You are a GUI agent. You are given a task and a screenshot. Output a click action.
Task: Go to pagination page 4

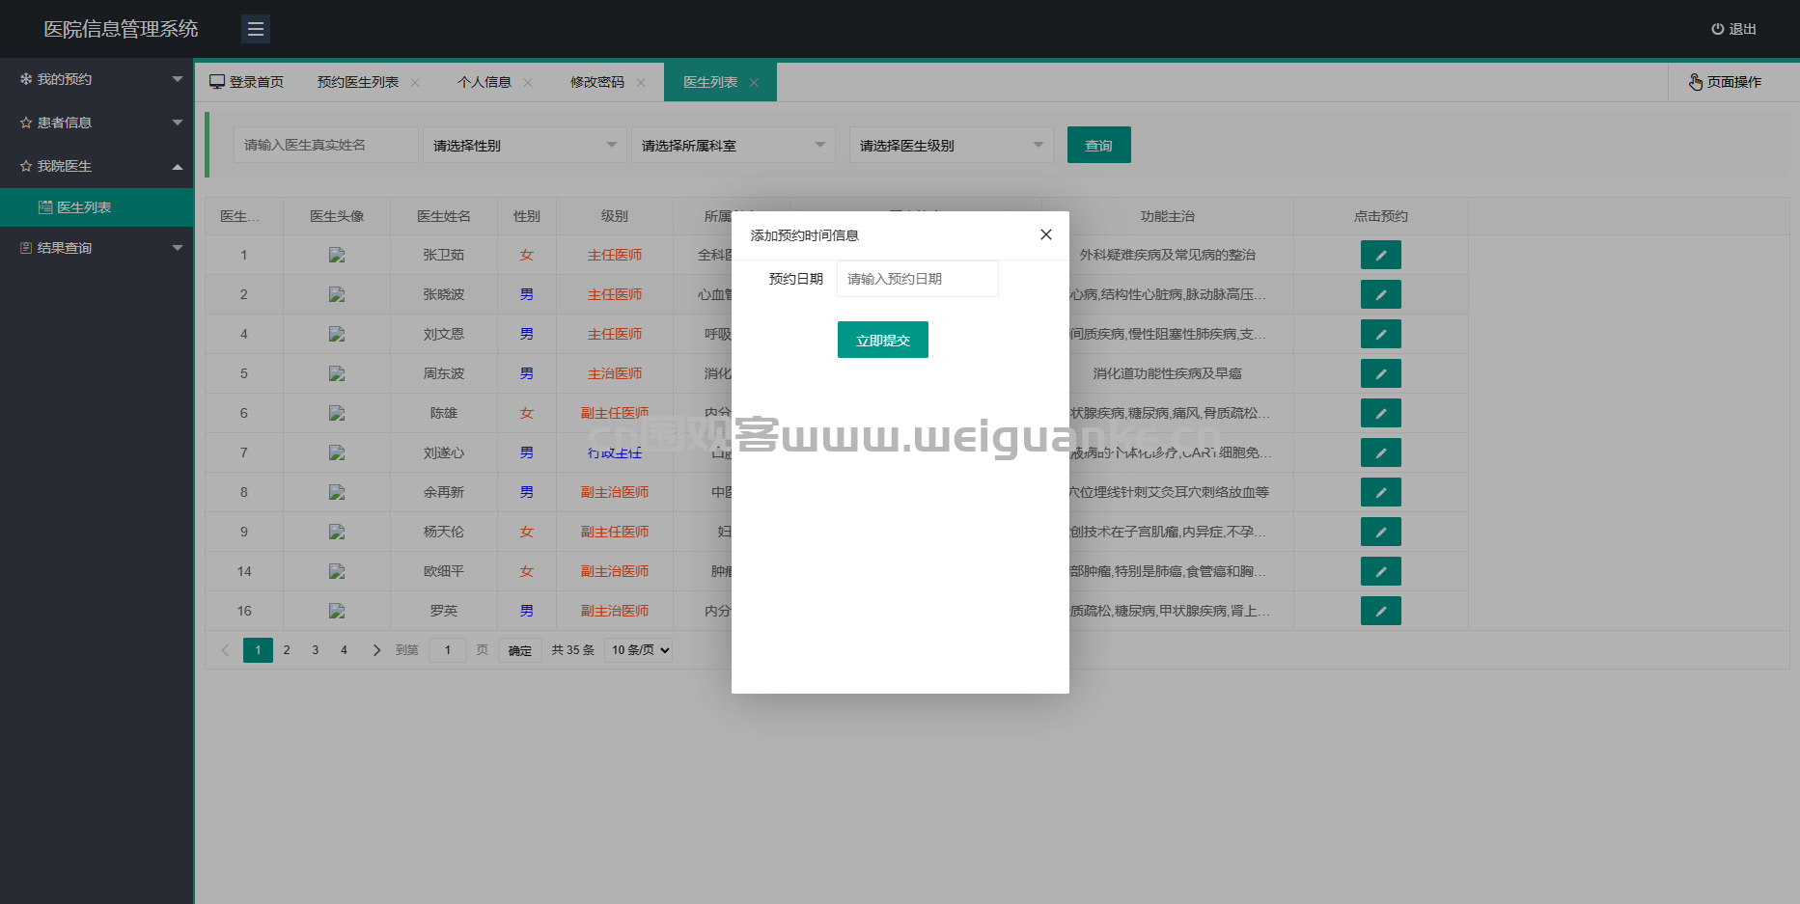(x=344, y=650)
